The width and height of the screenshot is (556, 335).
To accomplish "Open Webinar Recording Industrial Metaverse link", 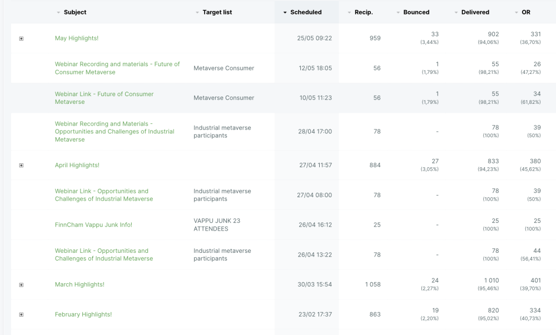I will coord(114,132).
